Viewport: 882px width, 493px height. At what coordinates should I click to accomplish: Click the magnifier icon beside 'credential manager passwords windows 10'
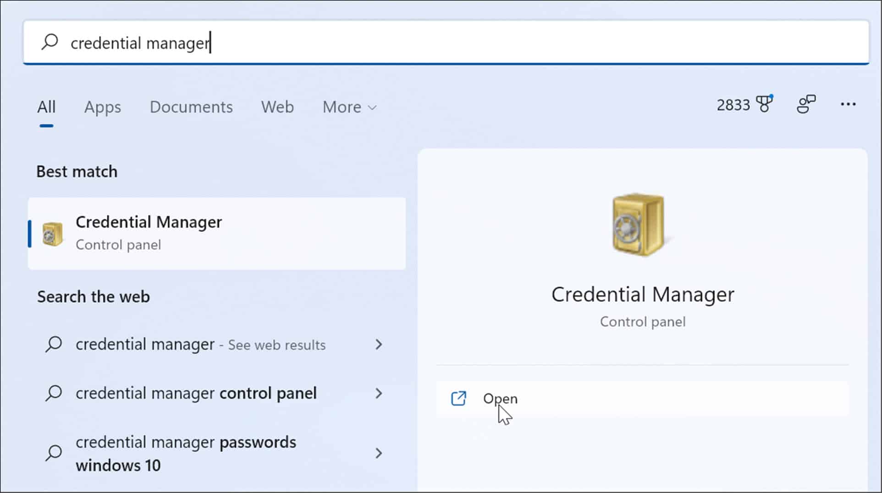(54, 453)
